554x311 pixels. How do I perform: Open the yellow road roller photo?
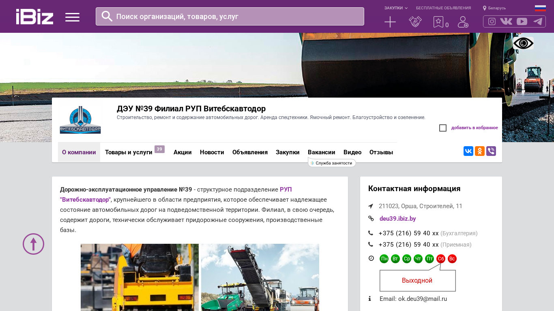[140, 277]
